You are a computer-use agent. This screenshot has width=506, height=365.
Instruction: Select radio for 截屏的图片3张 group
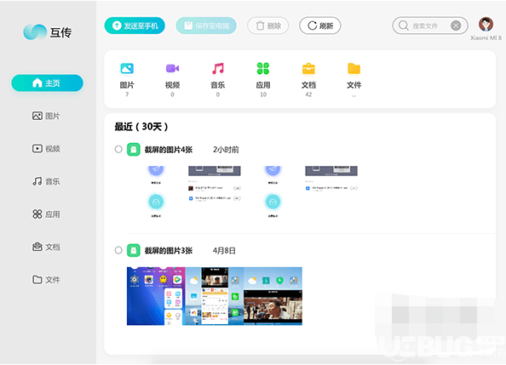118,250
